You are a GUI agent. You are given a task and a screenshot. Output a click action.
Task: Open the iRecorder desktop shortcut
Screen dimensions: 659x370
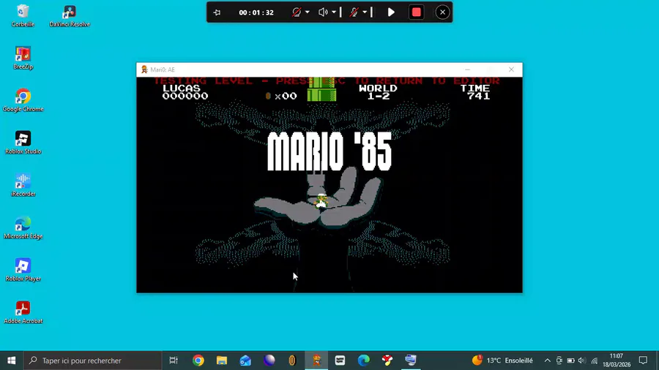(x=23, y=186)
